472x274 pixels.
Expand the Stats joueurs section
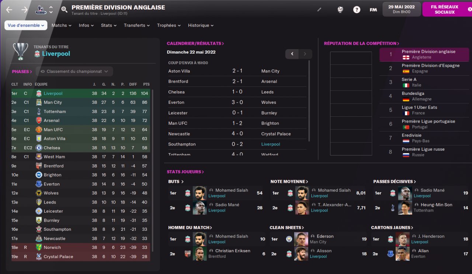[x=185, y=172]
